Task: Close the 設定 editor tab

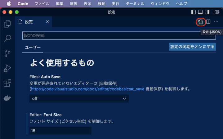Action: pyautogui.click(x=47, y=22)
